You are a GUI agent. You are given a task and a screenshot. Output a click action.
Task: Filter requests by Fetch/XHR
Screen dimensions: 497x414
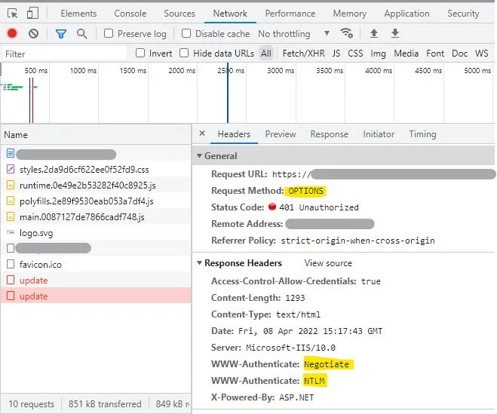click(x=304, y=54)
